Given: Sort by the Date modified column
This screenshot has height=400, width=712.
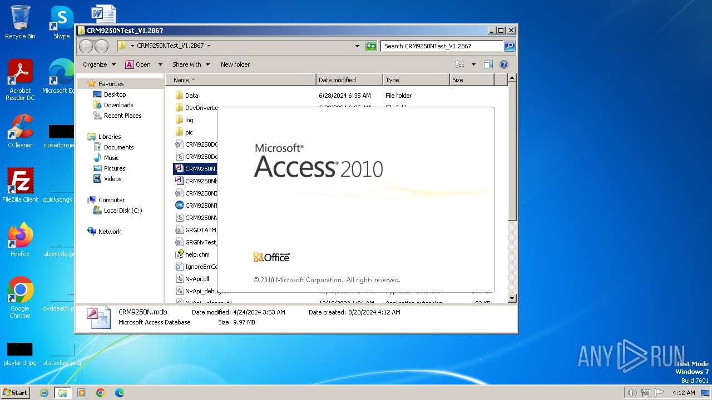Looking at the screenshot, I should pyautogui.click(x=349, y=80).
